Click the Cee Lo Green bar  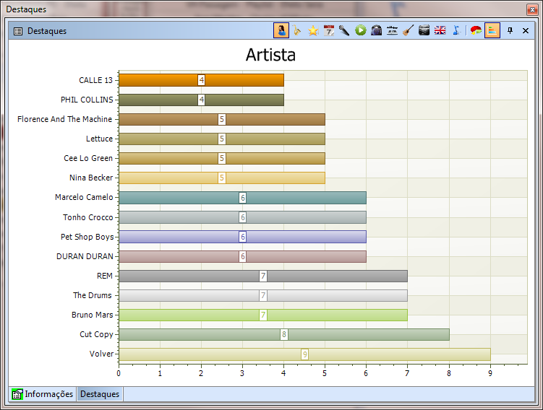(222, 158)
